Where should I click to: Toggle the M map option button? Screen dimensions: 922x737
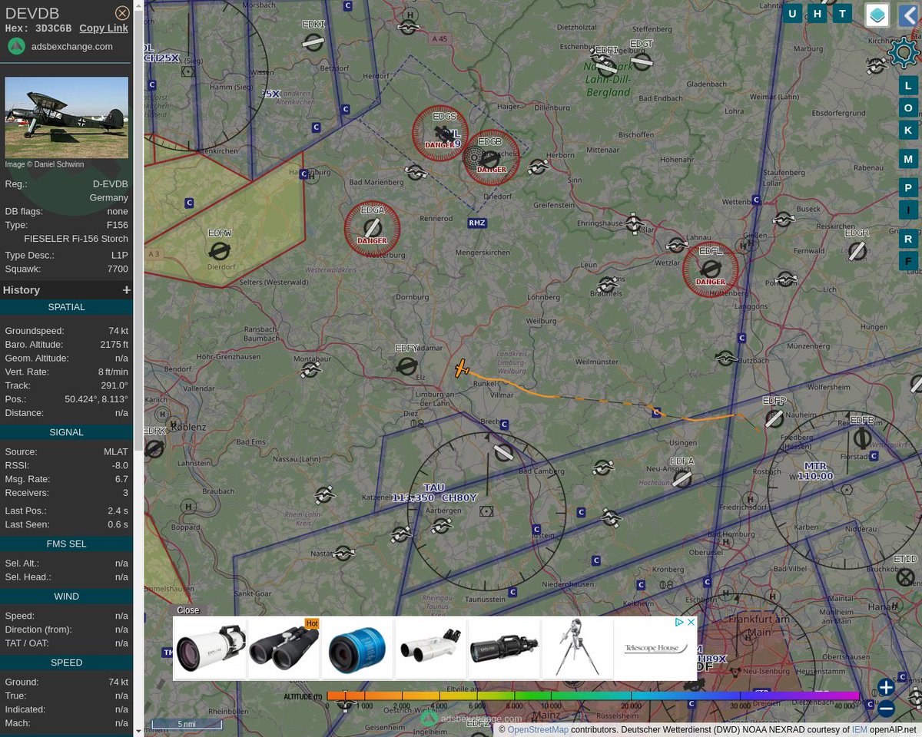[908, 159]
